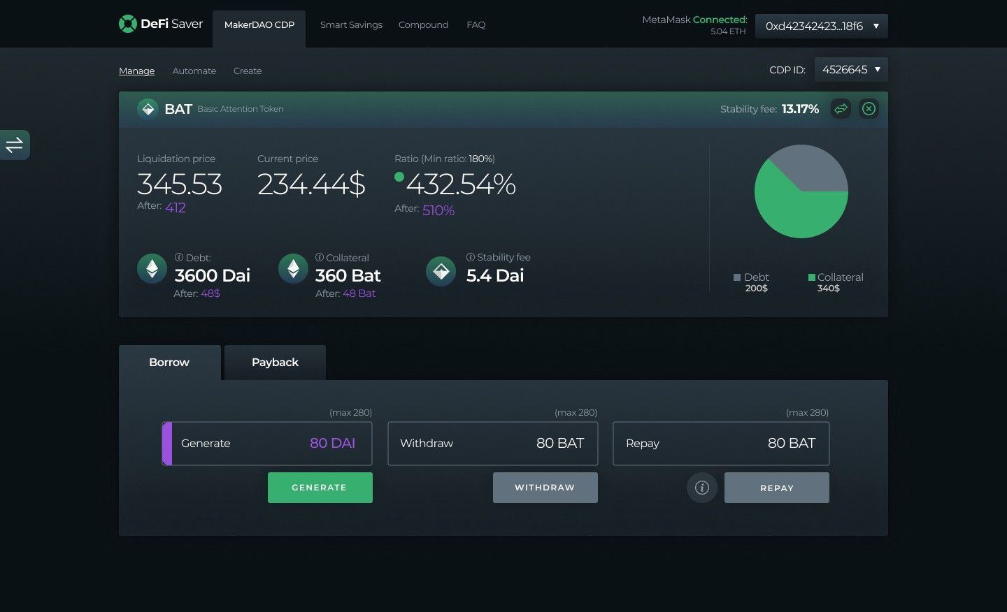This screenshot has width=1007, height=612.
Task: Click info icon next to Stability fee
Action: click(x=471, y=257)
